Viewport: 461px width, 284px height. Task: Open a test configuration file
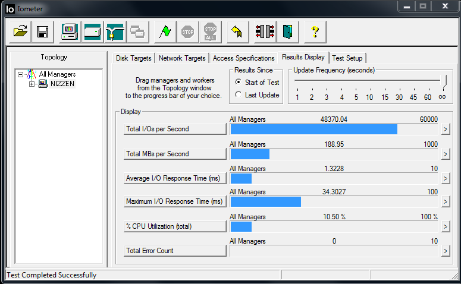click(x=20, y=31)
